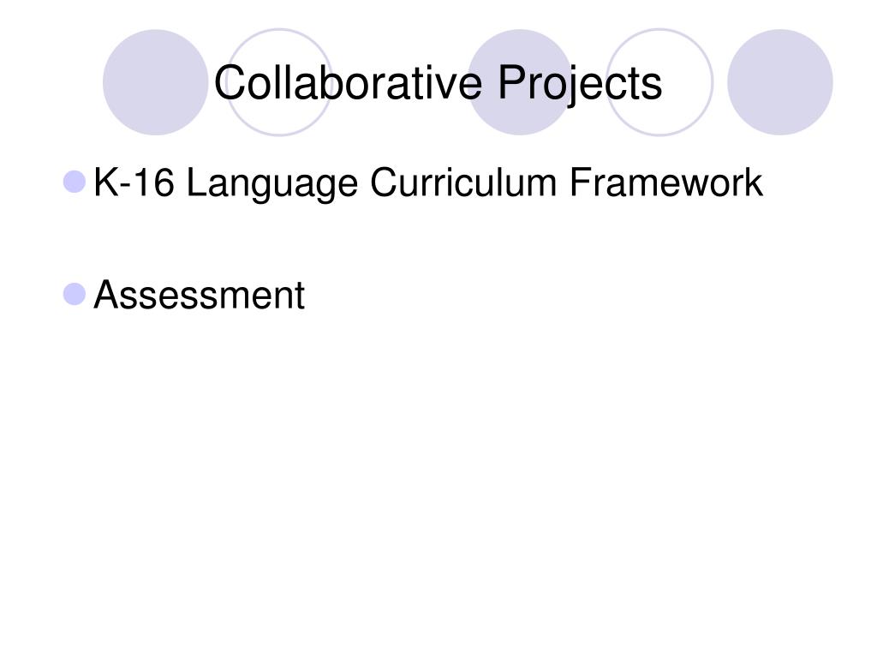
Task: Select the outlined circle behind 'Collaborative'
Action: (x=279, y=82)
